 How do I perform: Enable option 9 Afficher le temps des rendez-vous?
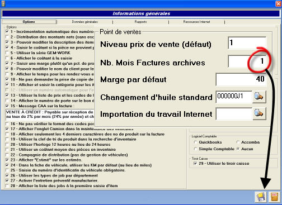[7, 74]
